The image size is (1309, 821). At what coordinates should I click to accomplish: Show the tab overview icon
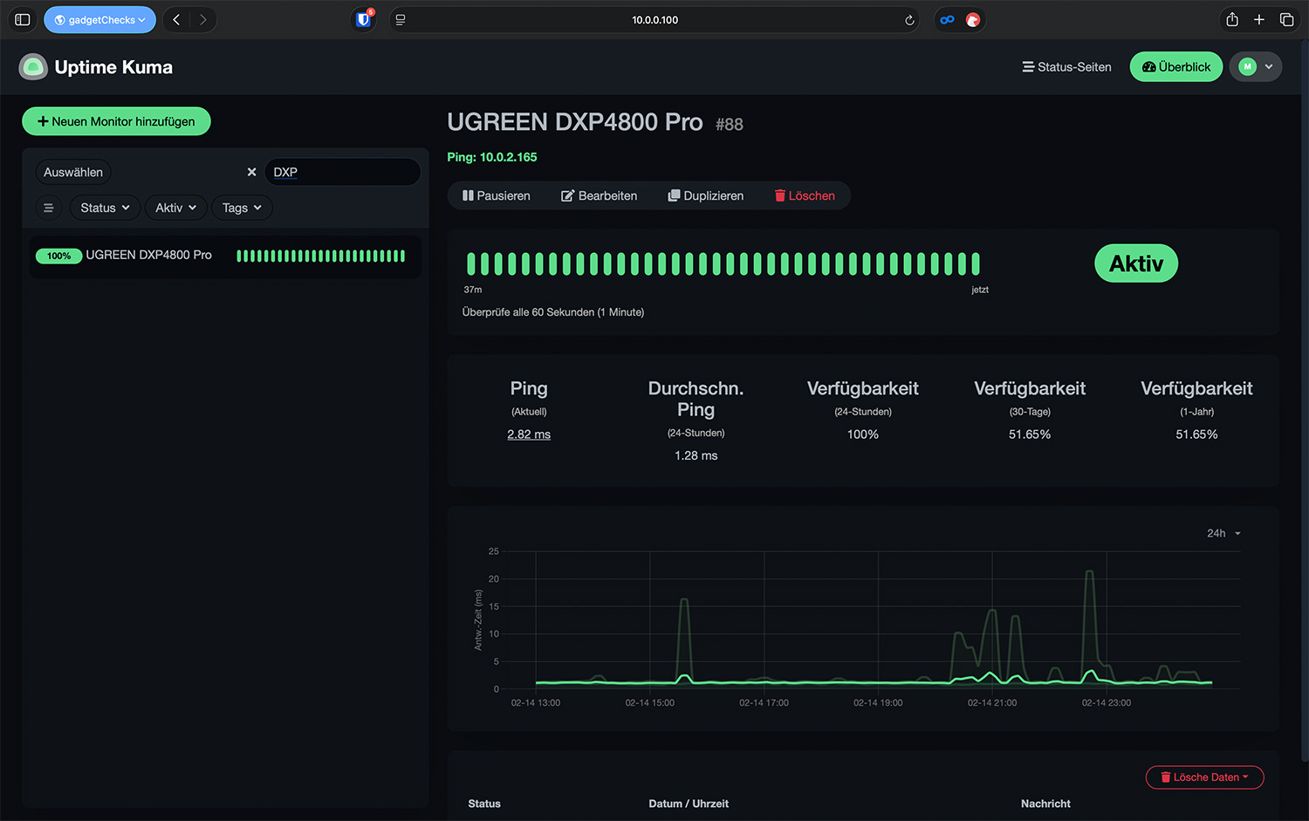point(1286,20)
